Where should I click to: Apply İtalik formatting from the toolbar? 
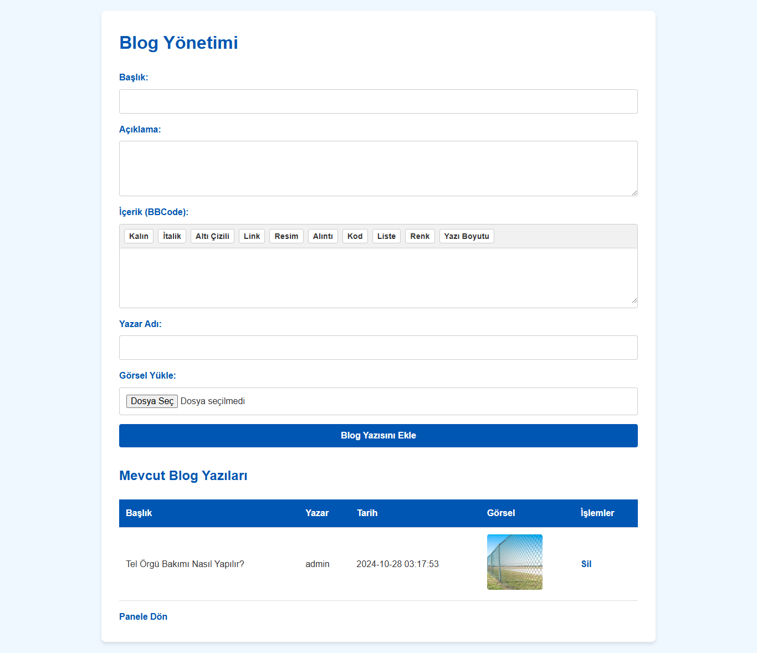pyautogui.click(x=172, y=236)
